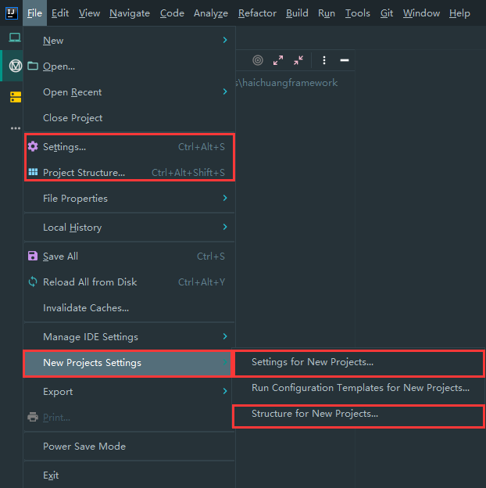Click Invalidate Caches
This screenshot has height=488, width=486.
(x=86, y=308)
